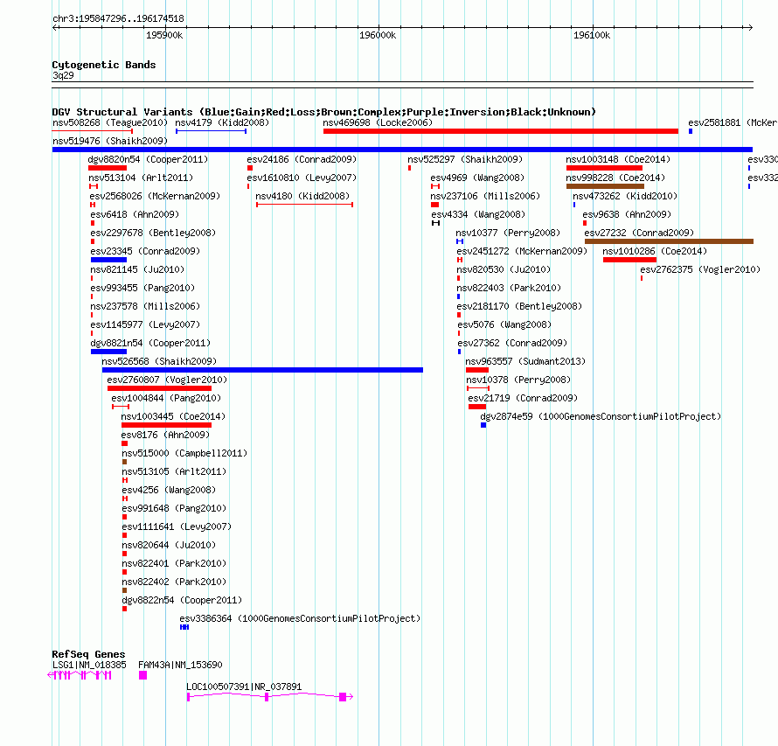Click the nsv998228 (Coe2014) brown bar
This screenshot has width=778, height=746.
(x=605, y=186)
